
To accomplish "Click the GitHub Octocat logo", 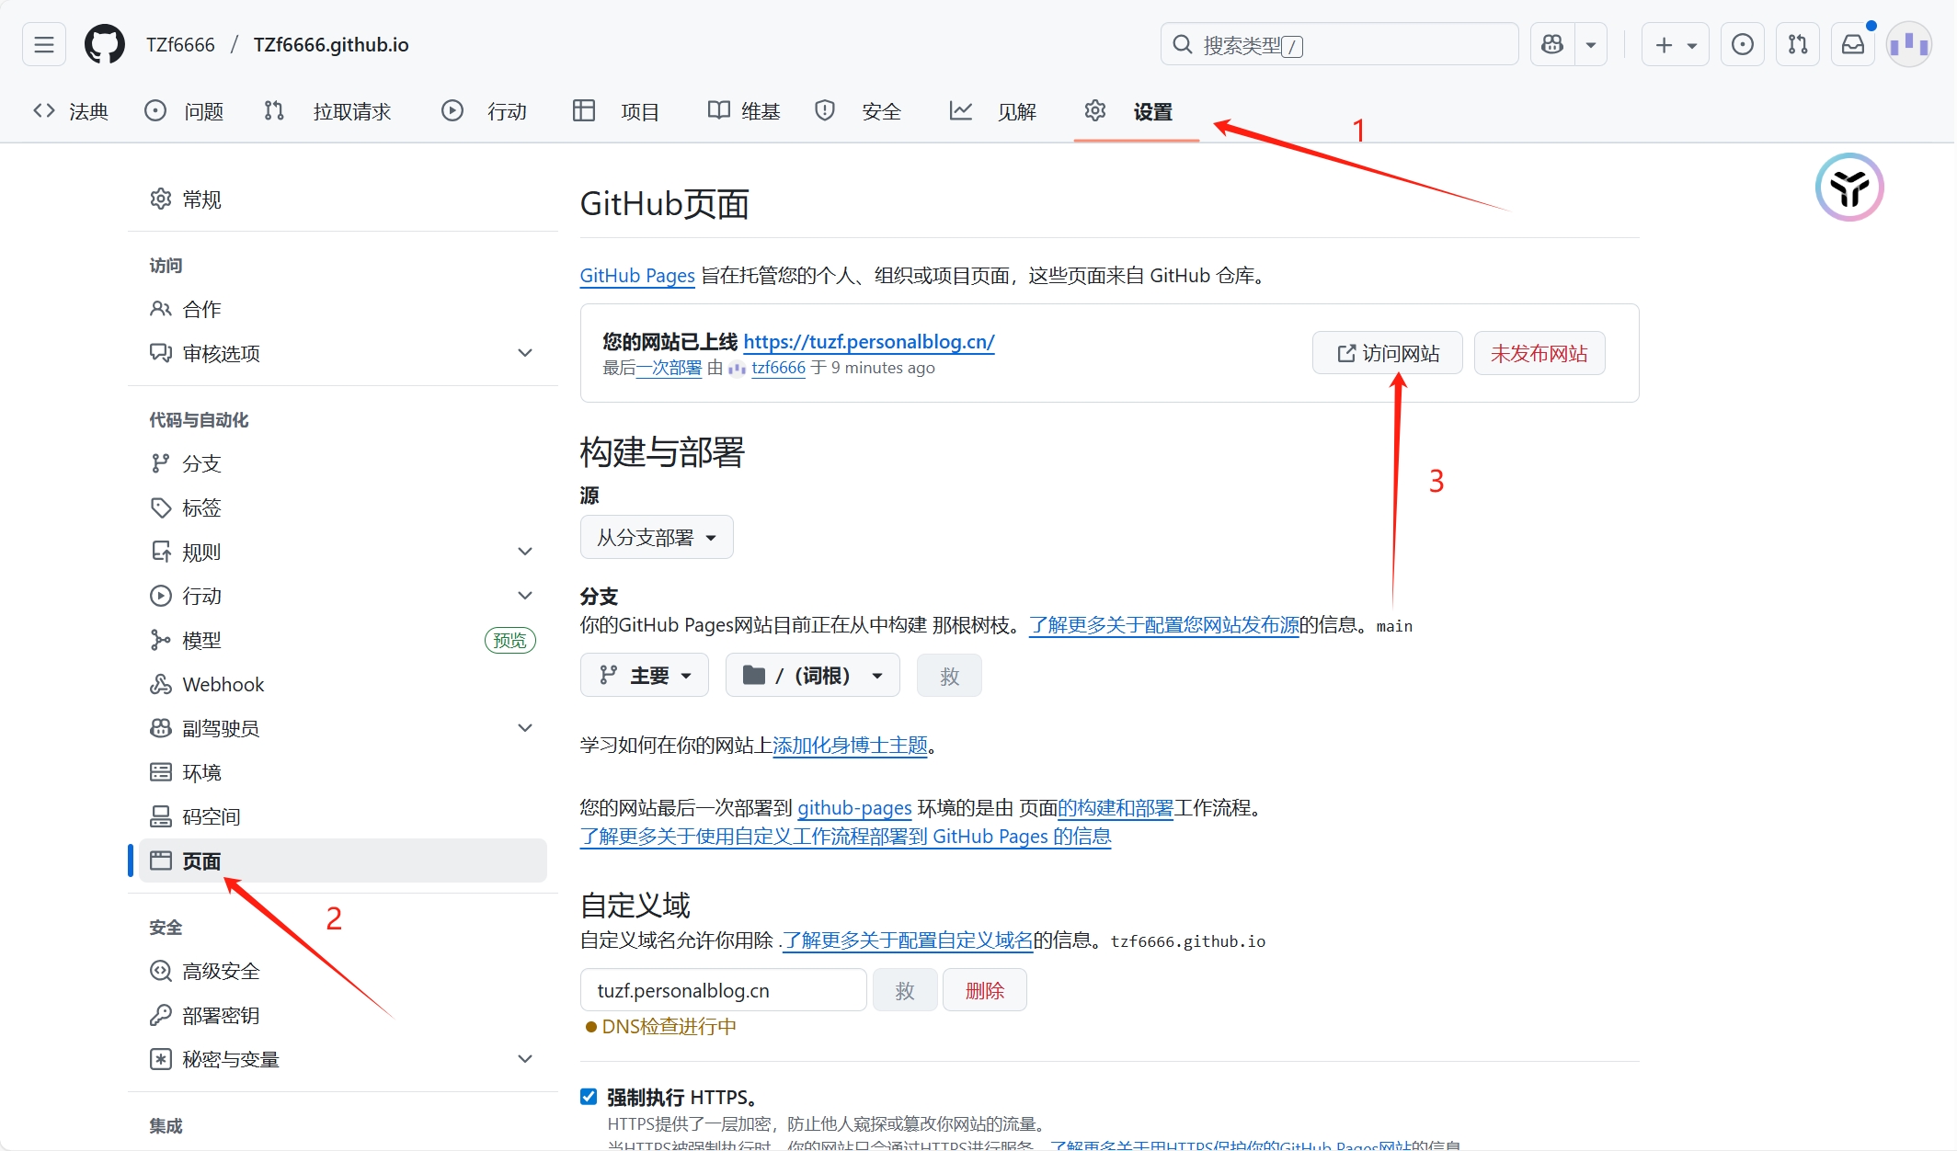I will click(104, 44).
